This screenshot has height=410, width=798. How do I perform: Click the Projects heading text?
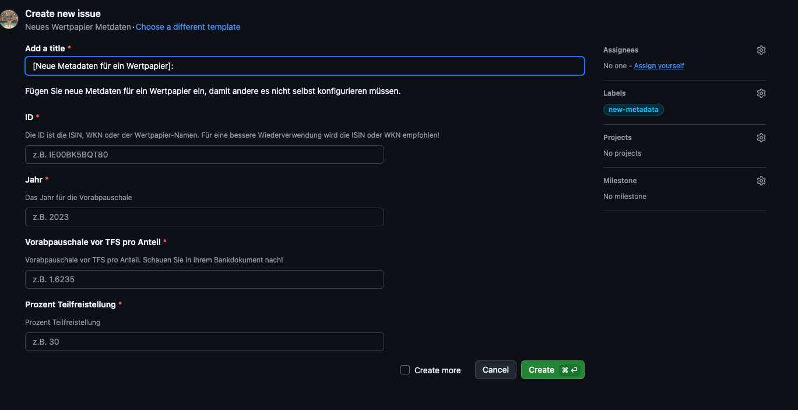[x=617, y=138]
